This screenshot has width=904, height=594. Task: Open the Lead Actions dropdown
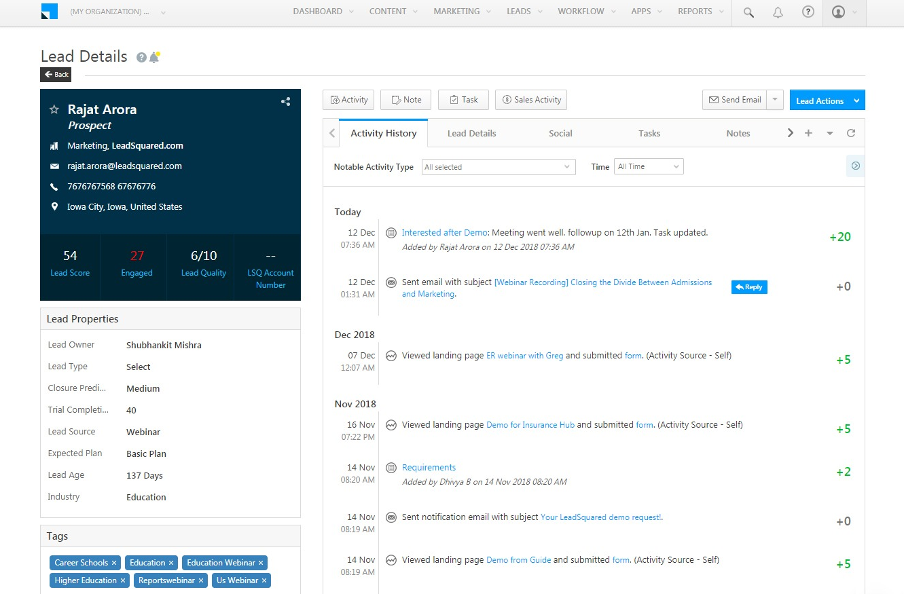(827, 100)
